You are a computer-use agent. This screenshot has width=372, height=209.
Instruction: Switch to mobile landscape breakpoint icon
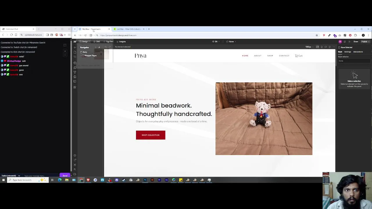coord(325,47)
